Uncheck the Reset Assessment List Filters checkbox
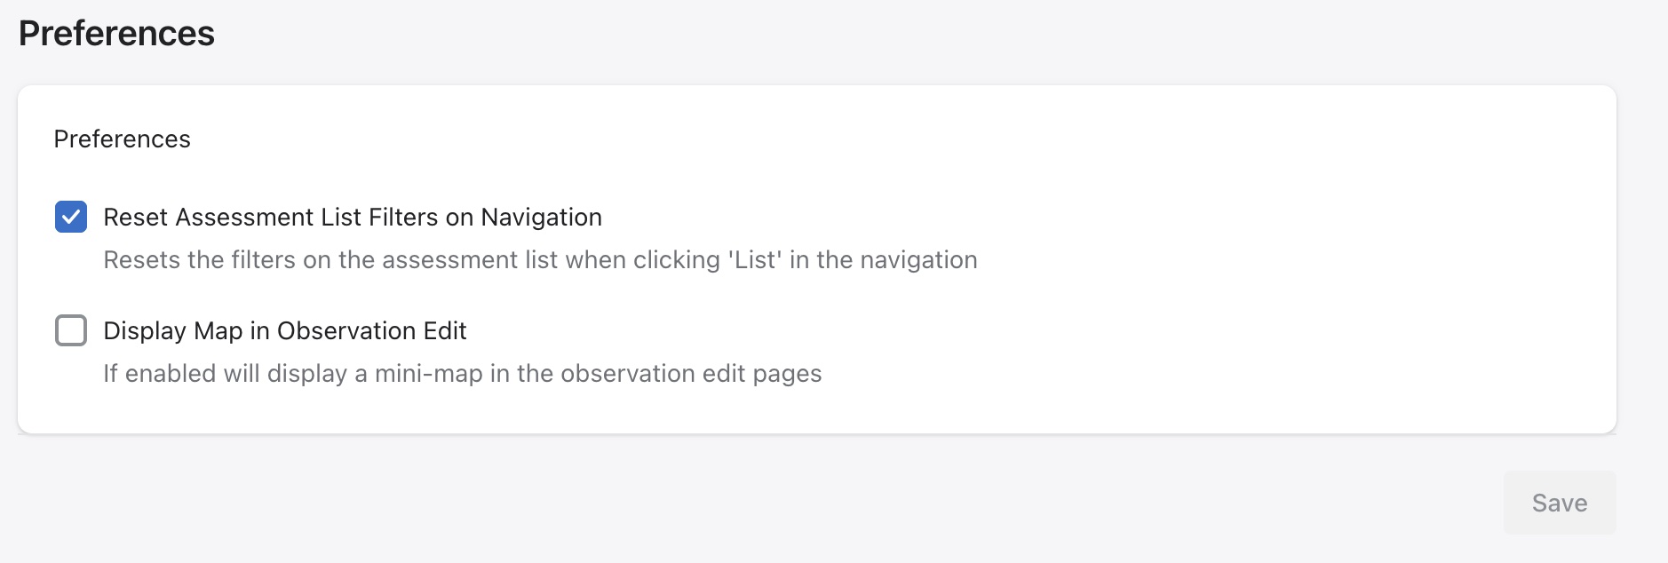The image size is (1668, 563). tap(71, 217)
